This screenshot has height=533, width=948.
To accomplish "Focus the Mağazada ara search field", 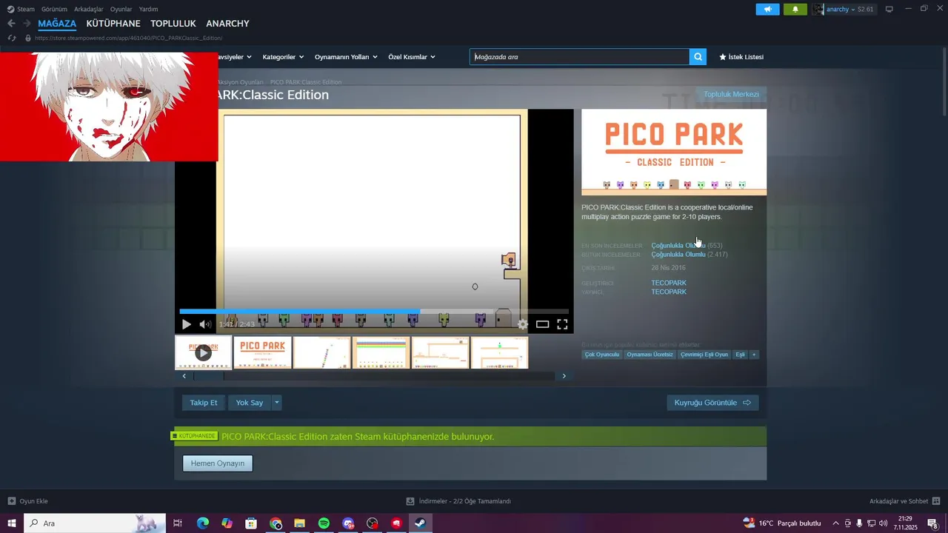I will tap(579, 57).
